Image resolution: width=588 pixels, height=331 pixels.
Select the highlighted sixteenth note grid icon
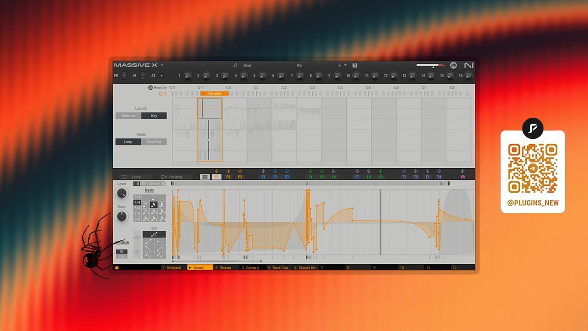click(x=154, y=204)
